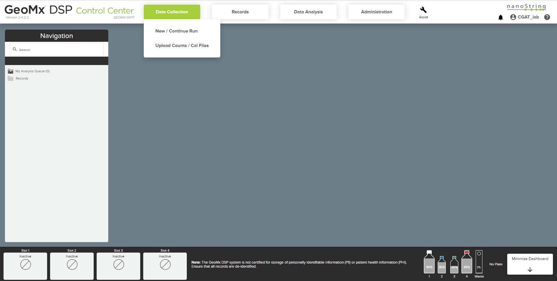Click the search magnifier icon

pos(15,49)
